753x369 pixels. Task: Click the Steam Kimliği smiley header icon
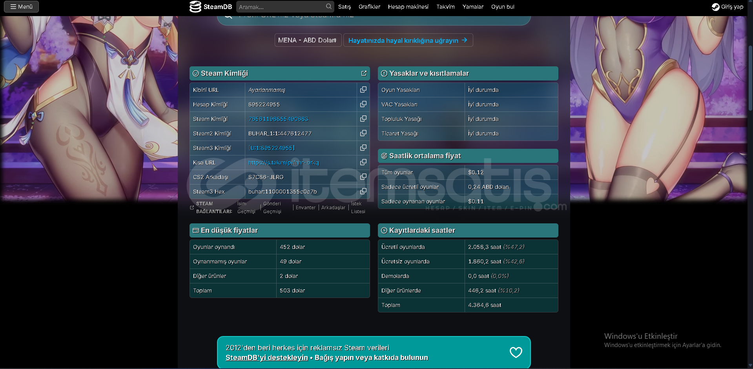point(196,73)
